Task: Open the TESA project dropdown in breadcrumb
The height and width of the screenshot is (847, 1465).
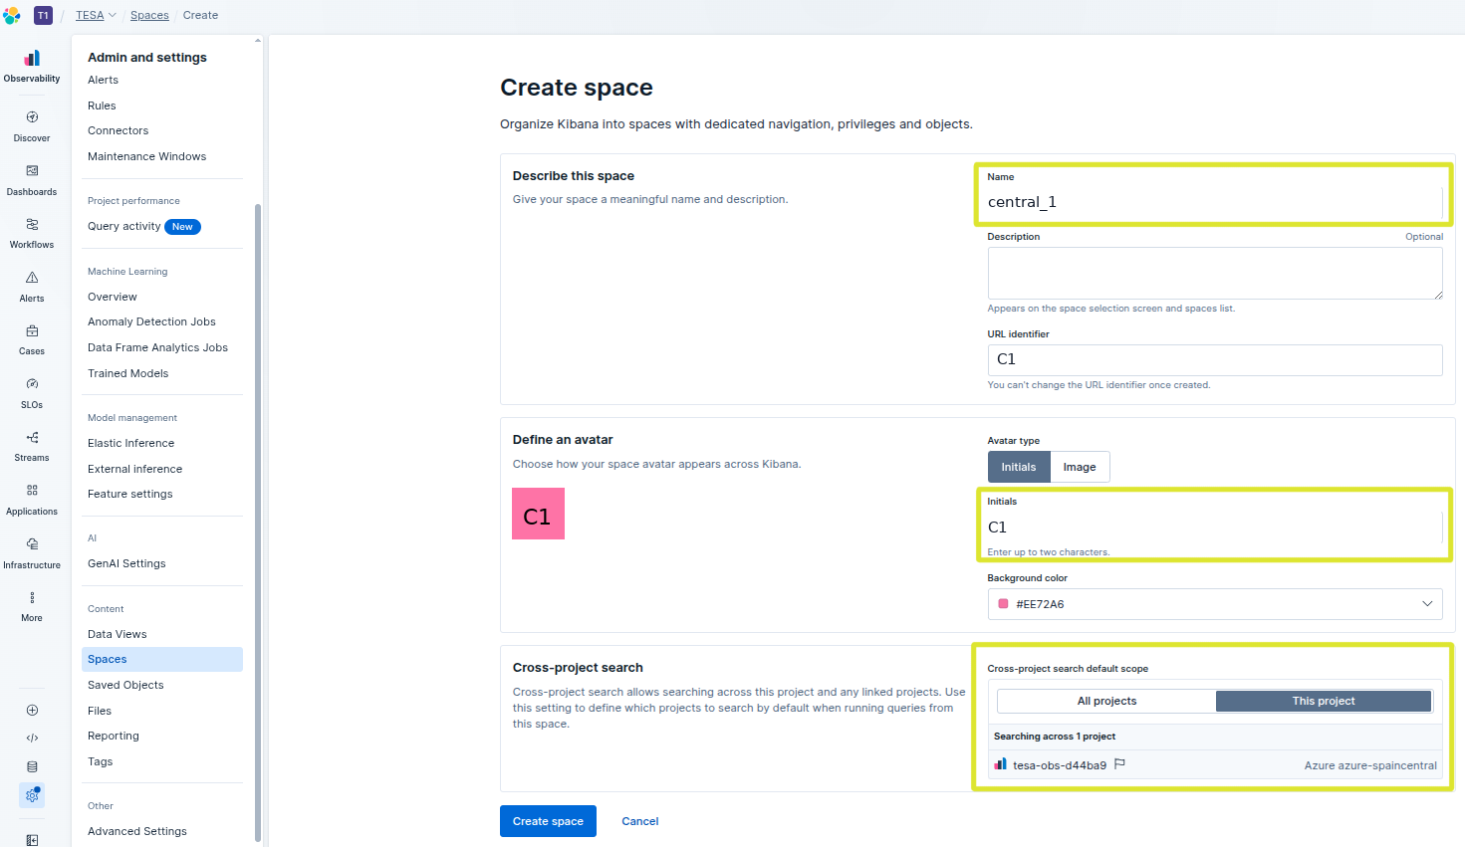Action: [97, 15]
